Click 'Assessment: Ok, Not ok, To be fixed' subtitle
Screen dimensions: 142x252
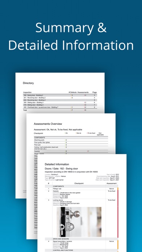click(x=58, y=130)
